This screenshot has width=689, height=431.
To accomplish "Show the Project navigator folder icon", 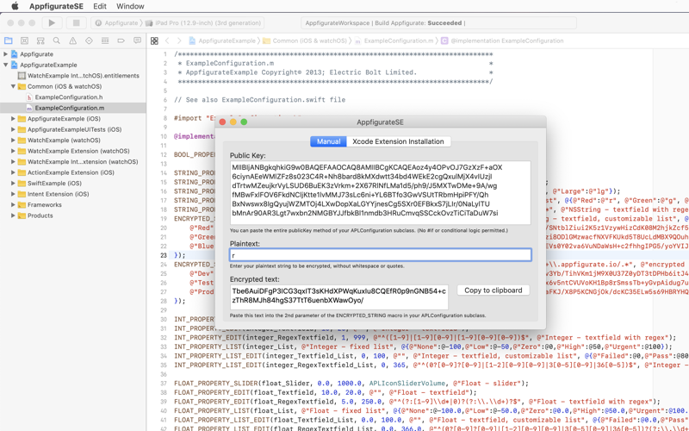I will [9, 41].
